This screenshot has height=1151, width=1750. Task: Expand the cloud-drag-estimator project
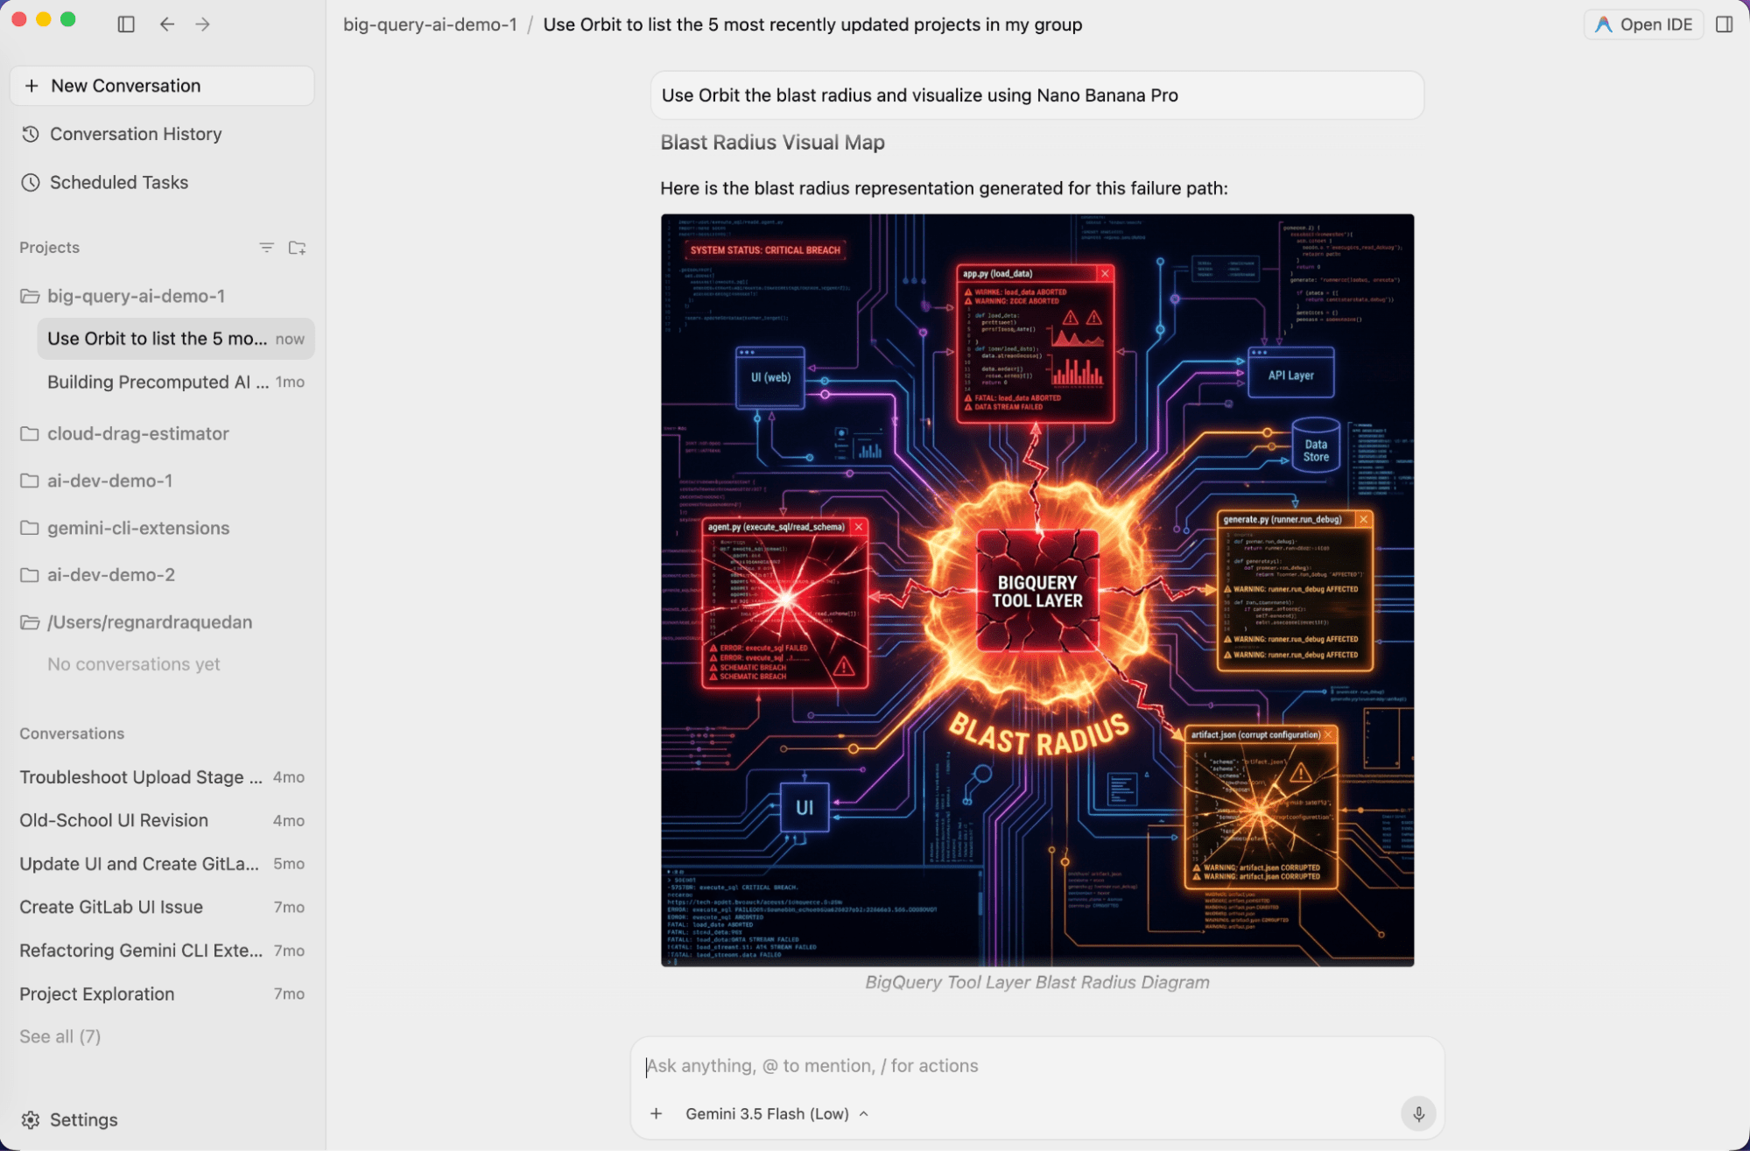point(124,433)
